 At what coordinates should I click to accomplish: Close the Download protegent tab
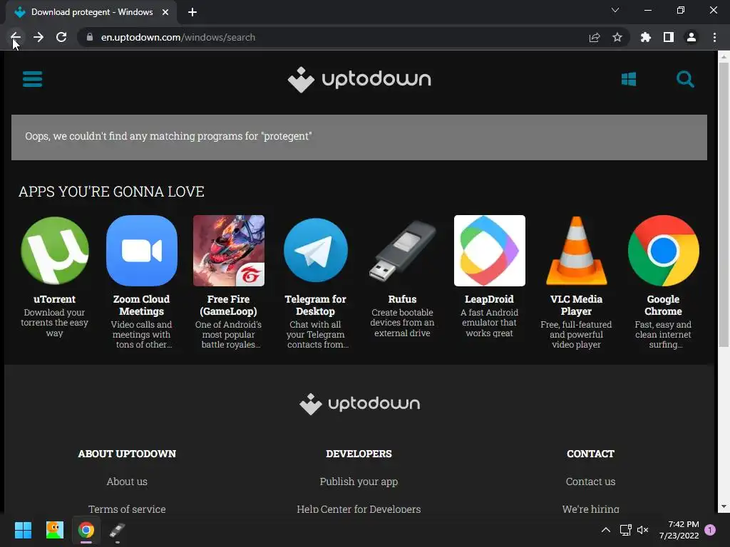[x=165, y=12]
